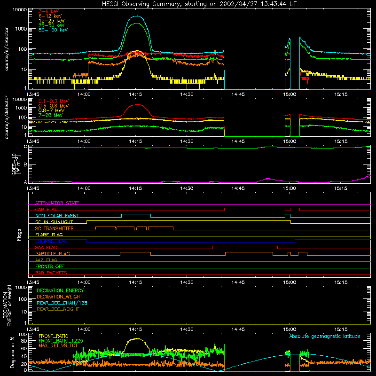
Task: Click the PARTICLE_FLAG label
Action: 53,253
